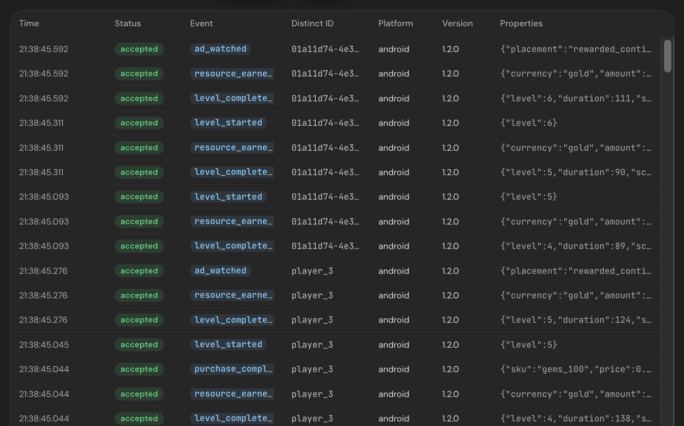Viewport: 684px width, 426px height.
Task: Select level_complete… event tag at 21:38:45.276
Action: [232, 320]
